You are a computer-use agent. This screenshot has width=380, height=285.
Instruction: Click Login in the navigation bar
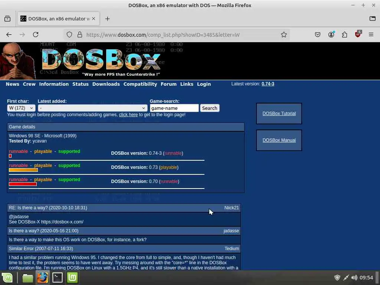tap(204, 84)
